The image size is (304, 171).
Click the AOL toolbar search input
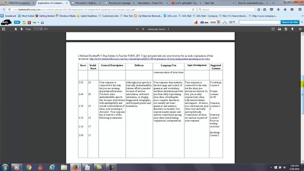[260, 22]
